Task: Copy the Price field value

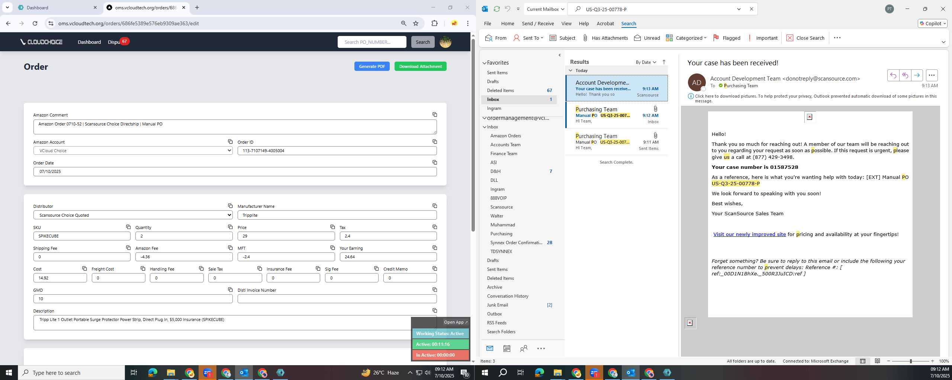Action: 332,227
